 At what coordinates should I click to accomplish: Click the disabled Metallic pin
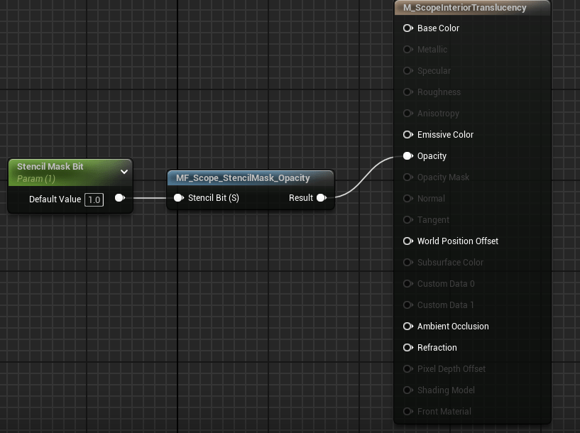408,50
